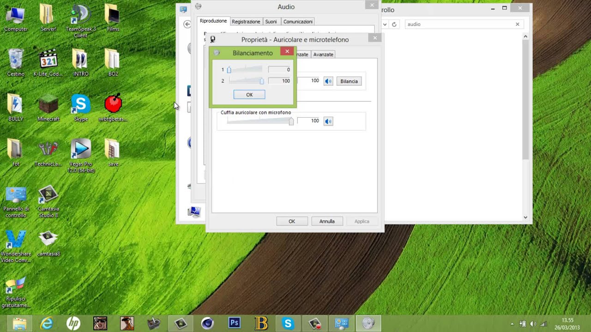This screenshot has height=332, width=591.
Task: Click the channel 1 value field
Action: point(279,70)
